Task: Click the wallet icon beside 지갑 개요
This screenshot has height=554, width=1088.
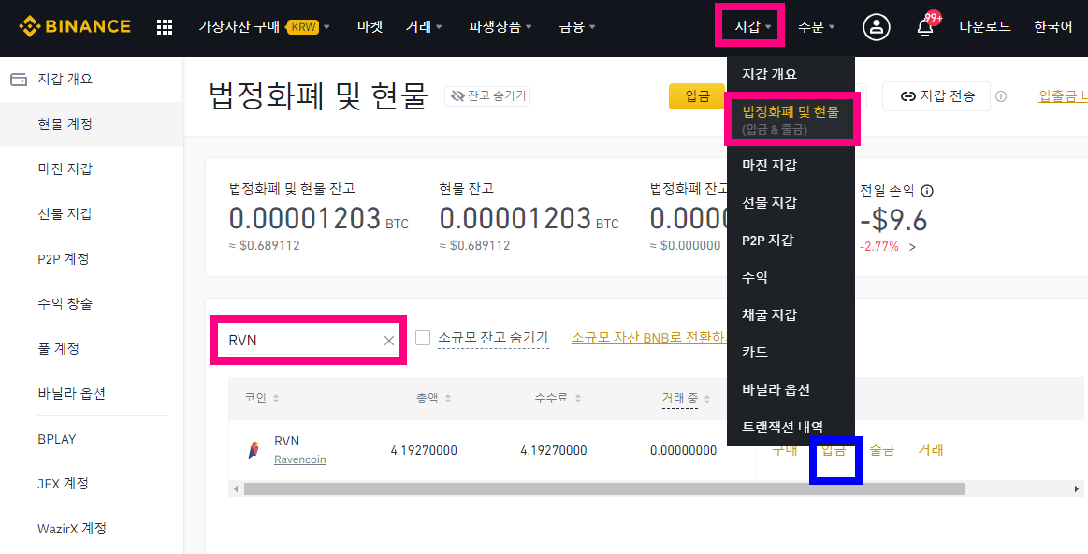Action: pos(19,80)
